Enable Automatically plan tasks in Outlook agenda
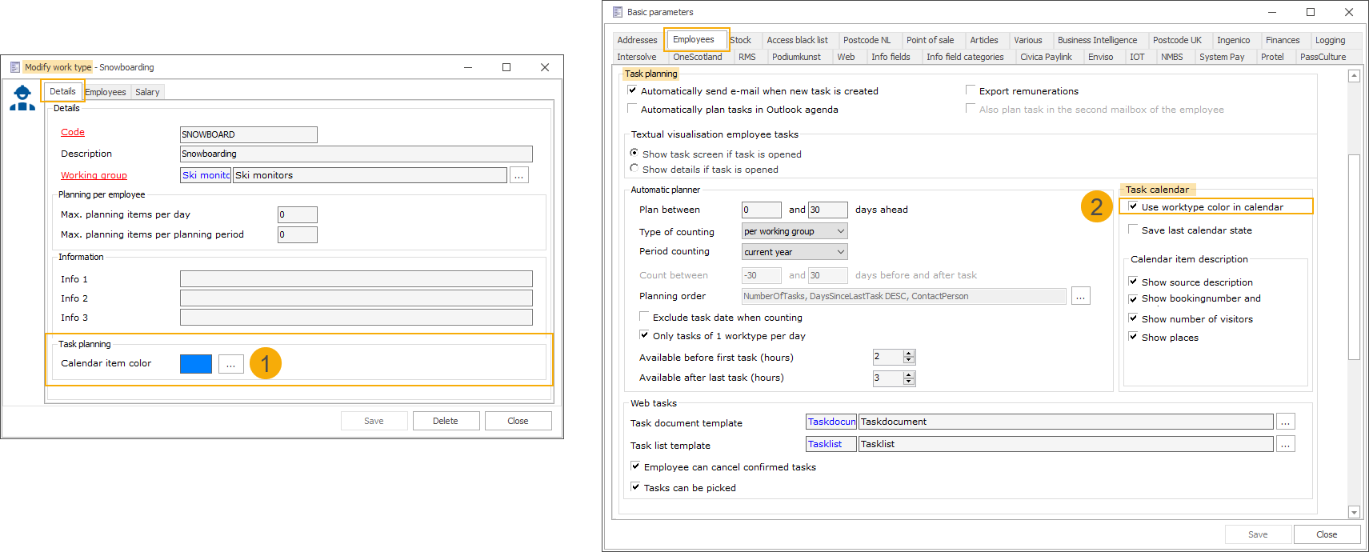1369x552 pixels. click(x=633, y=110)
